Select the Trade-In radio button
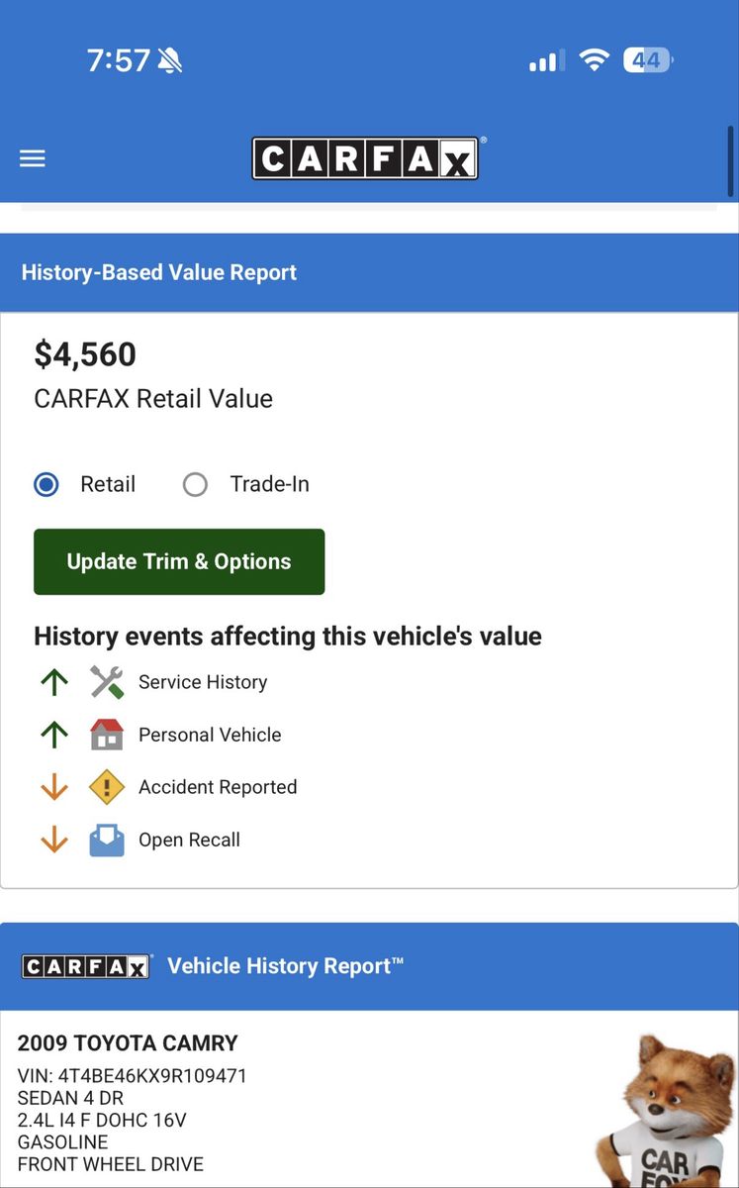Screen dimensions: 739x1188 pyautogui.click(x=195, y=484)
